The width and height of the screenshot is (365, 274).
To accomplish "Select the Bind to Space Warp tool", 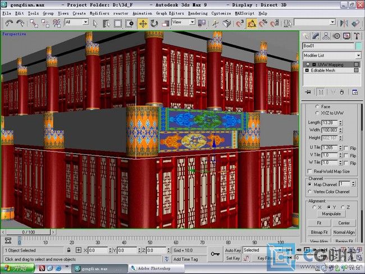I will pos(56,23).
